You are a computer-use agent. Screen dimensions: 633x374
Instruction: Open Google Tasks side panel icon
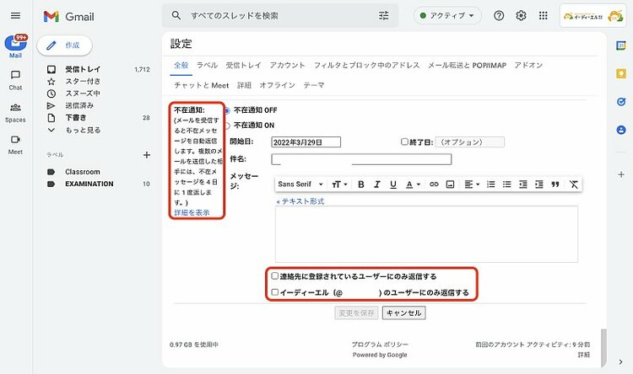(621, 102)
